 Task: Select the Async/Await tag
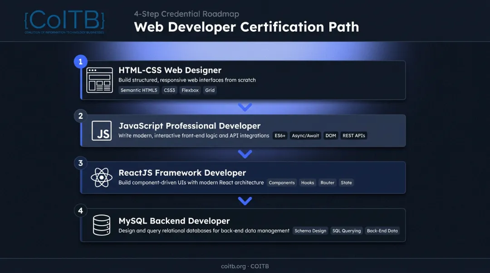pyautogui.click(x=305, y=135)
